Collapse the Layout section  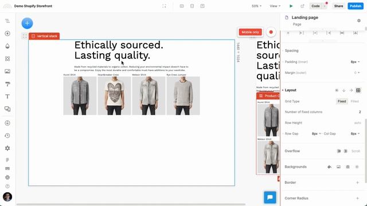(x=291, y=90)
